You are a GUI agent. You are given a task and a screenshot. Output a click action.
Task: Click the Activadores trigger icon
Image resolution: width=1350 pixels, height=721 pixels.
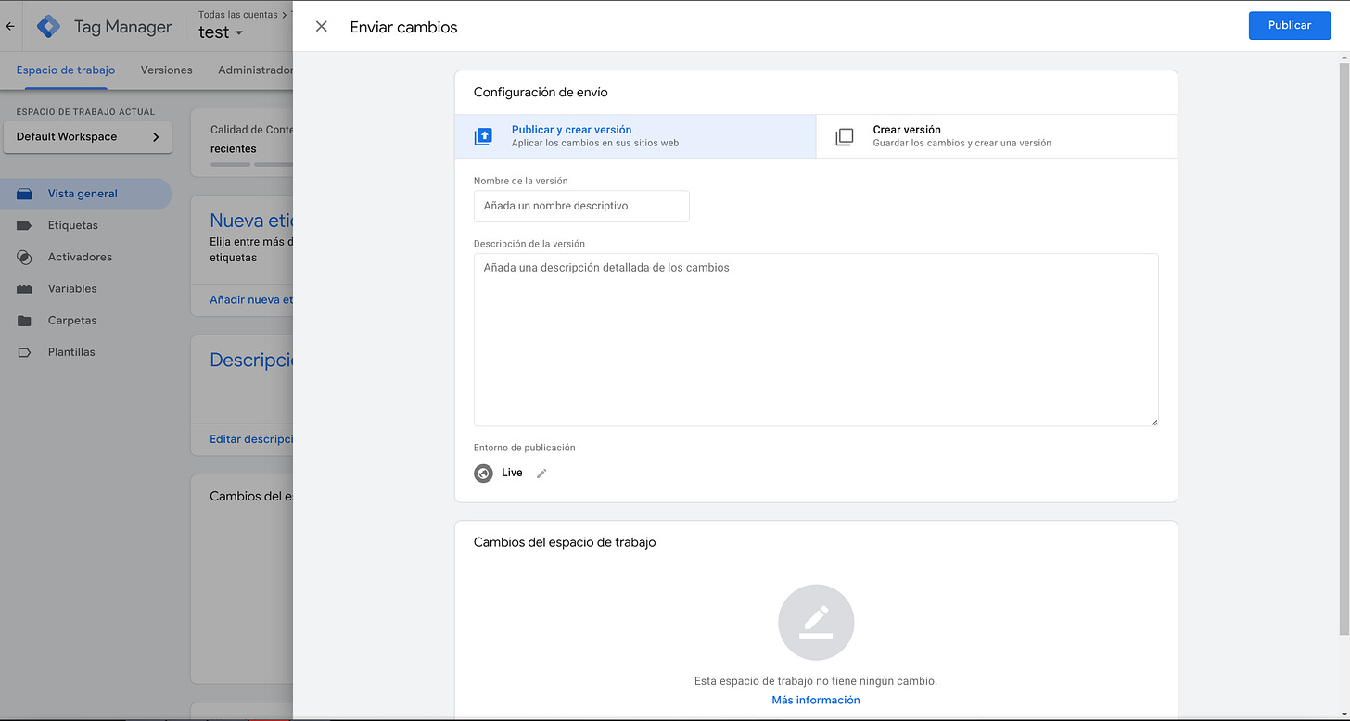(25, 258)
